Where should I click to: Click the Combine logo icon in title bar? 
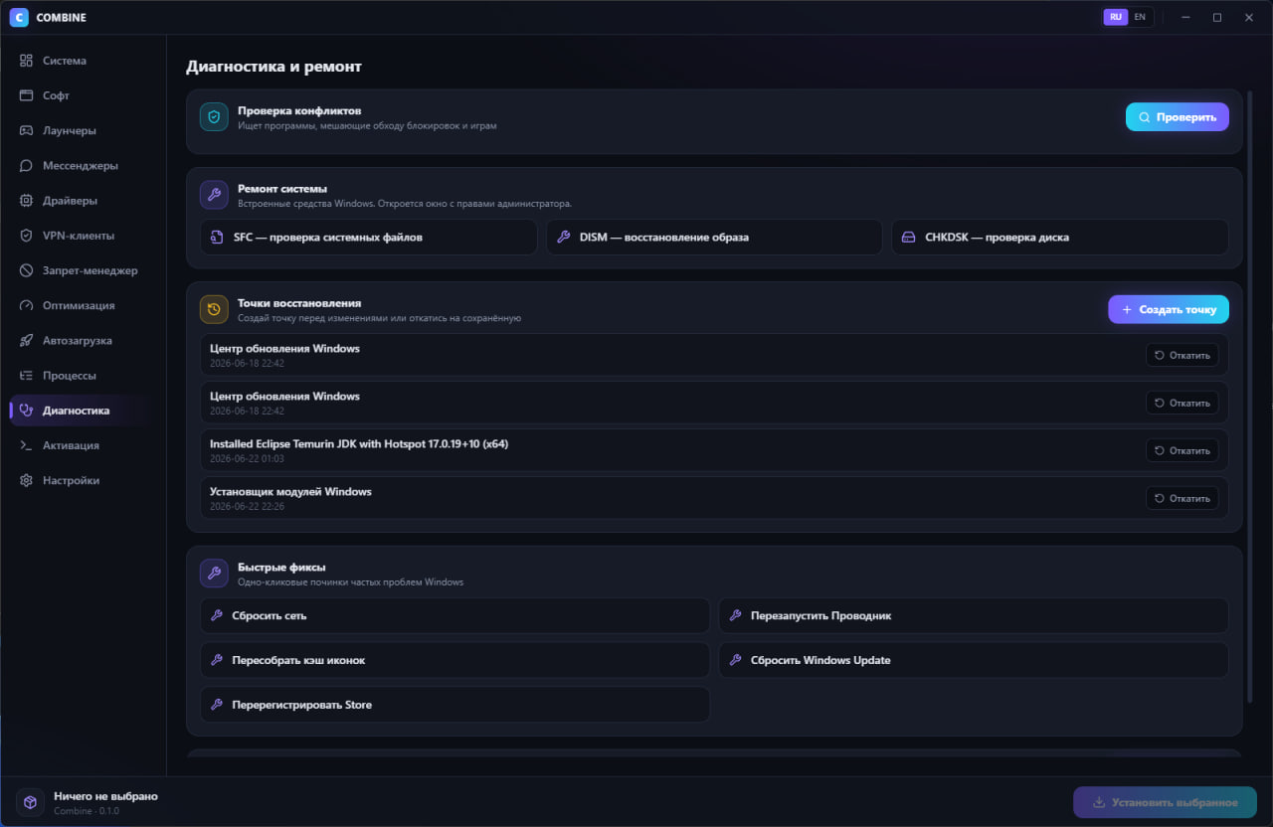18,17
